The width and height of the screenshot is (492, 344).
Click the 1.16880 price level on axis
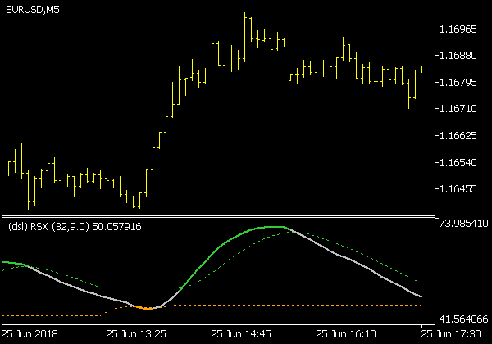[458, 56]
